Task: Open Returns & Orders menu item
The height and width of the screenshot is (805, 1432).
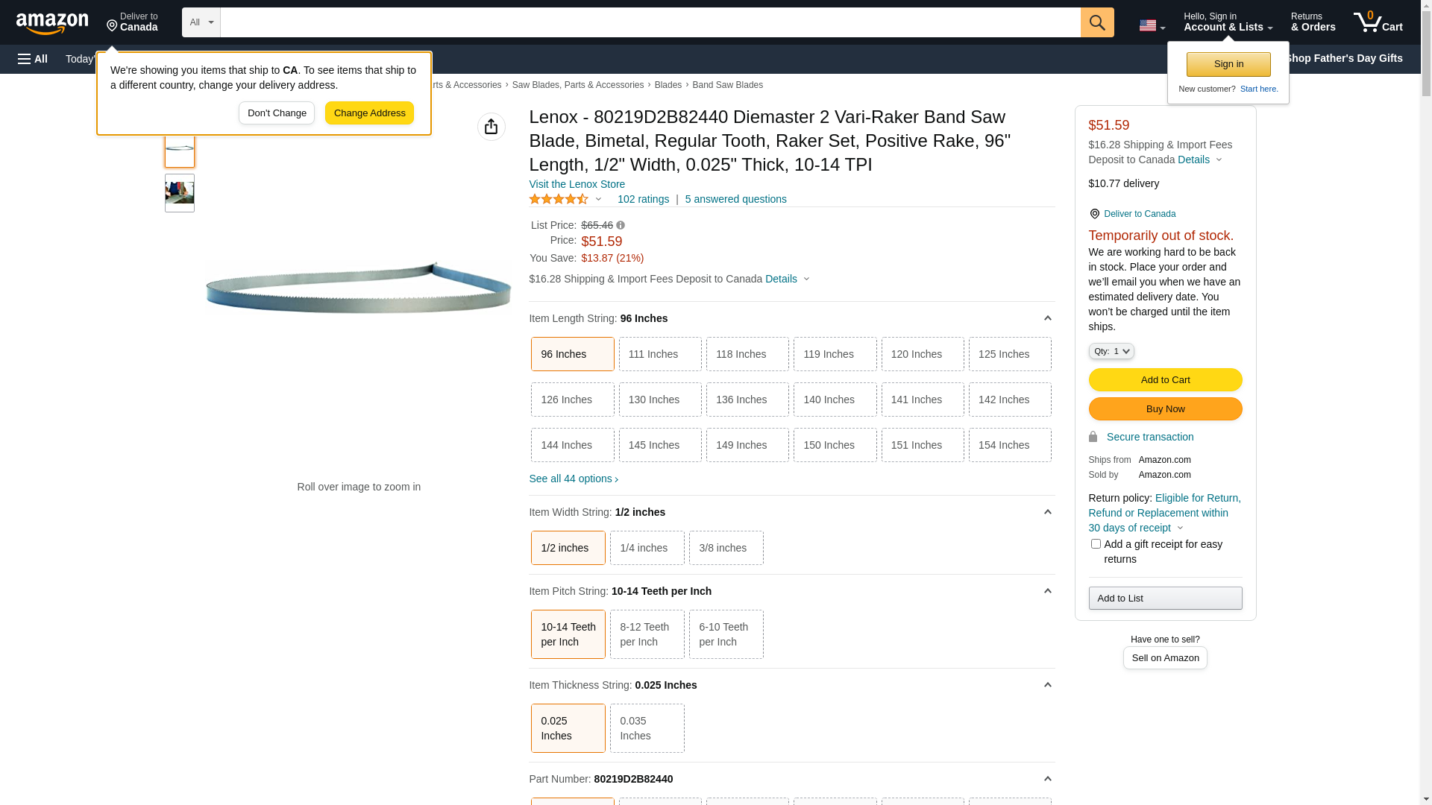Action: [x=1313, y=22]
